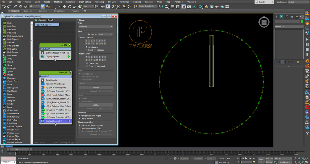Open the Render Setup teapot icon
Screen dimensions: 310x164
point(206,6)
